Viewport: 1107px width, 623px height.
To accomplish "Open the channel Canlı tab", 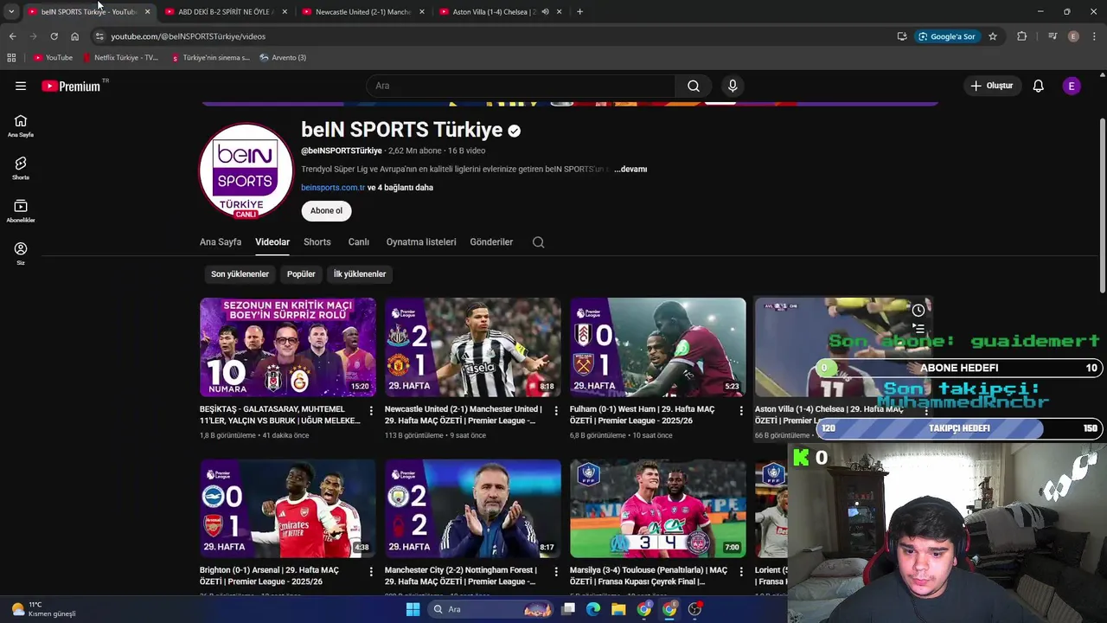I will 359,242.
